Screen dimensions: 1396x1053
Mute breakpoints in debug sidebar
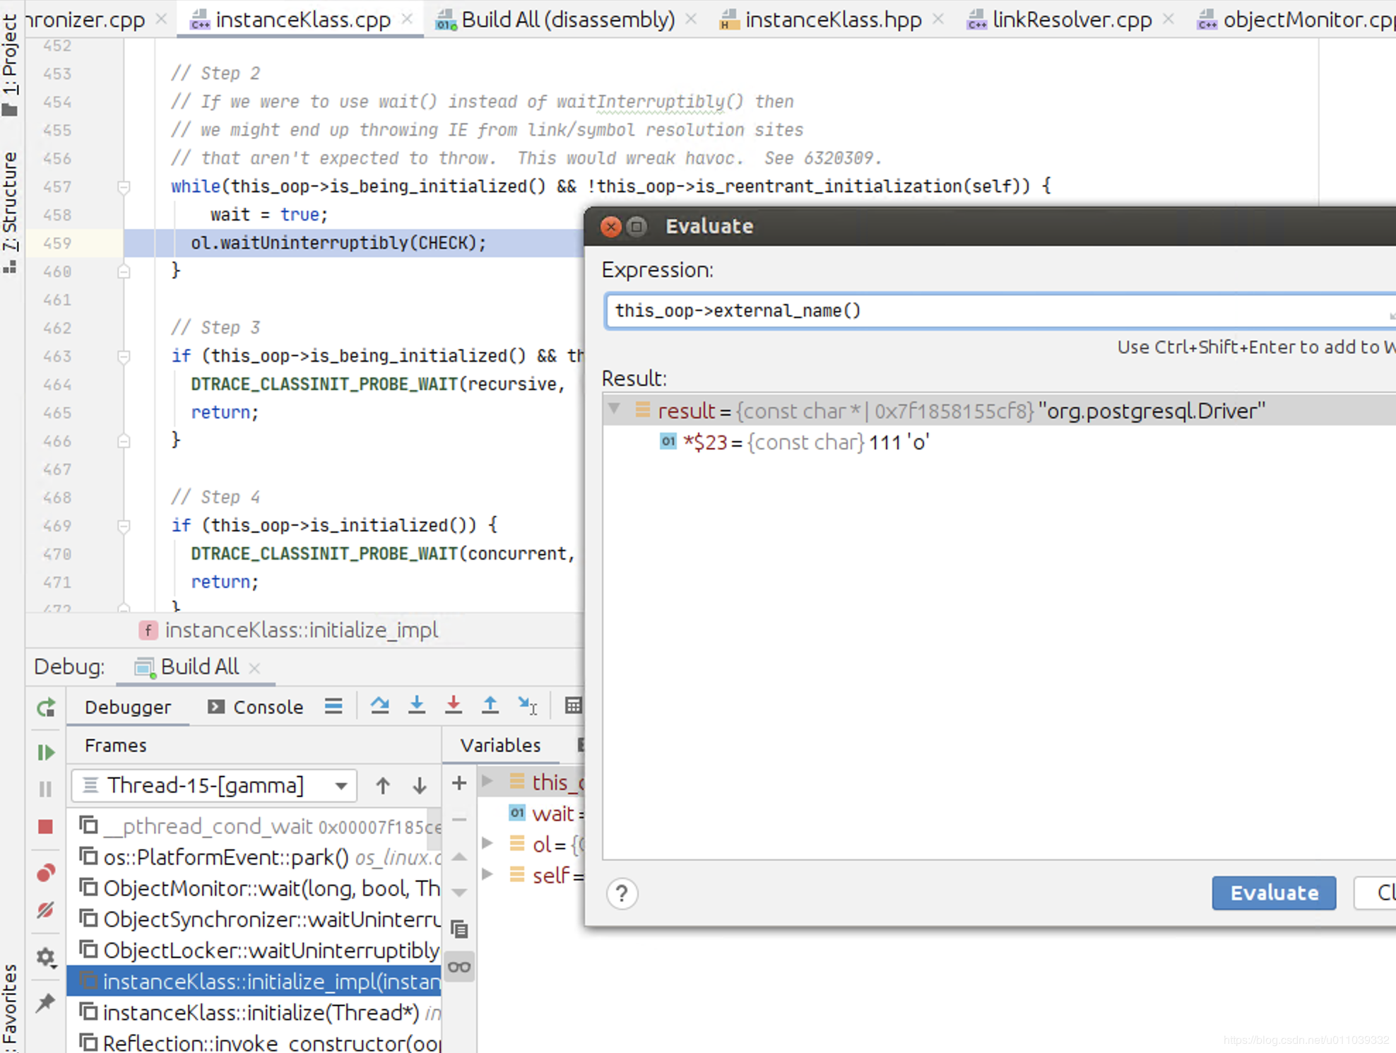click(x=46, y=910)
